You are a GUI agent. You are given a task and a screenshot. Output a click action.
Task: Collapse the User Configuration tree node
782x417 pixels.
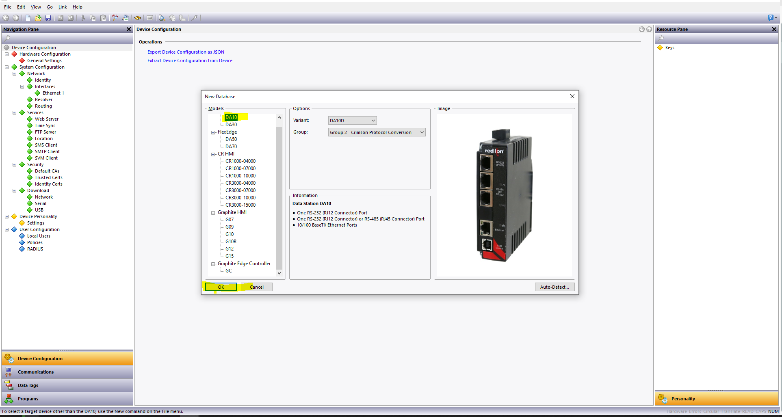(x=6, y=229)
